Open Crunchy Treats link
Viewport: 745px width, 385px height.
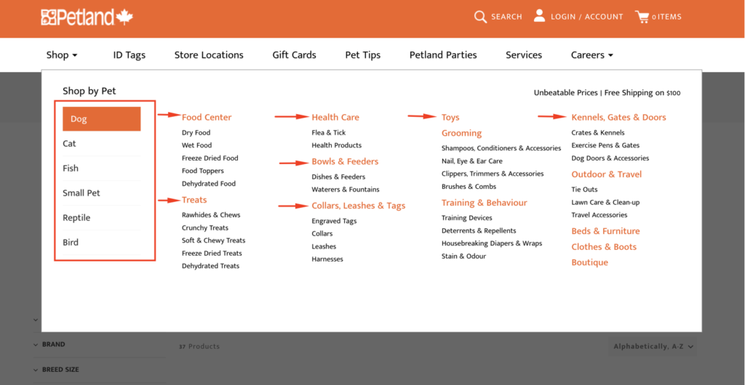click(204, 227)
